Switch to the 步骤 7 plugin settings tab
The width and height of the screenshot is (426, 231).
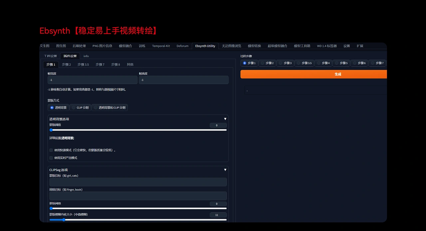(100, 64)
